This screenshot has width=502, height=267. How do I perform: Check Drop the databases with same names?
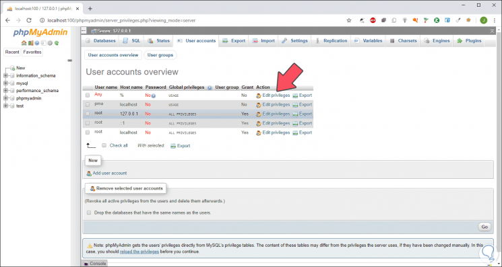(x=89, y=213)
